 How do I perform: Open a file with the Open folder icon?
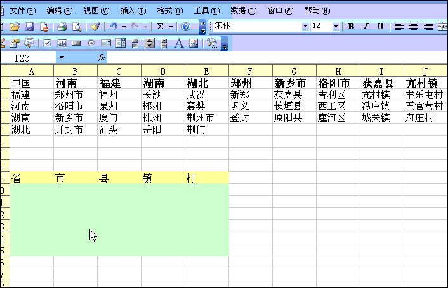coord(15,27)
